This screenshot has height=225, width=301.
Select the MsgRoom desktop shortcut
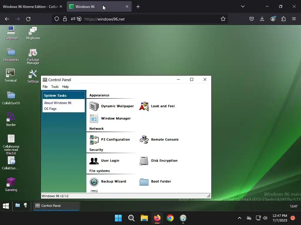(x=33, y=33)
